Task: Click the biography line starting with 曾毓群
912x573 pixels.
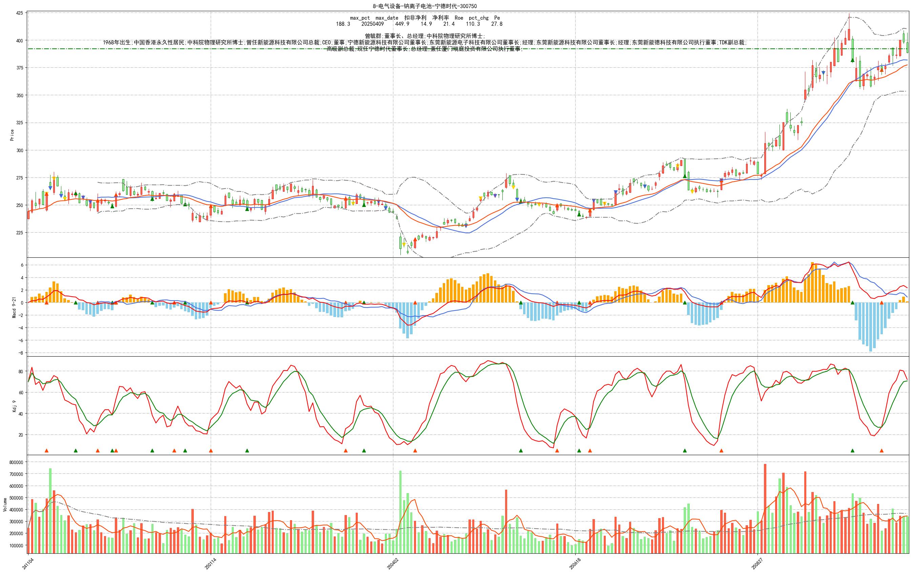Action: (424, 36)
